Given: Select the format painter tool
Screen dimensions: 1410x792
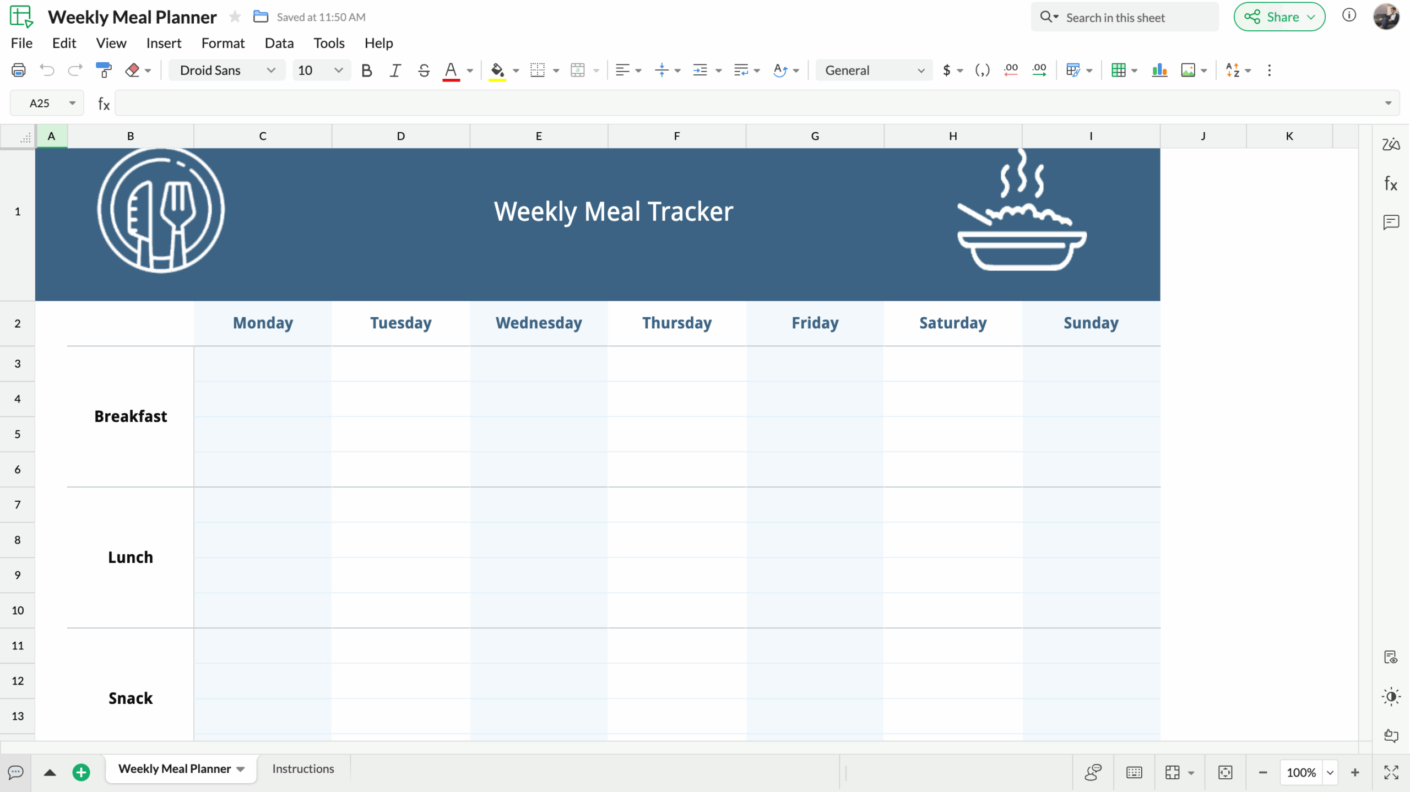Looking at the screenshot, I should [104, 70].
